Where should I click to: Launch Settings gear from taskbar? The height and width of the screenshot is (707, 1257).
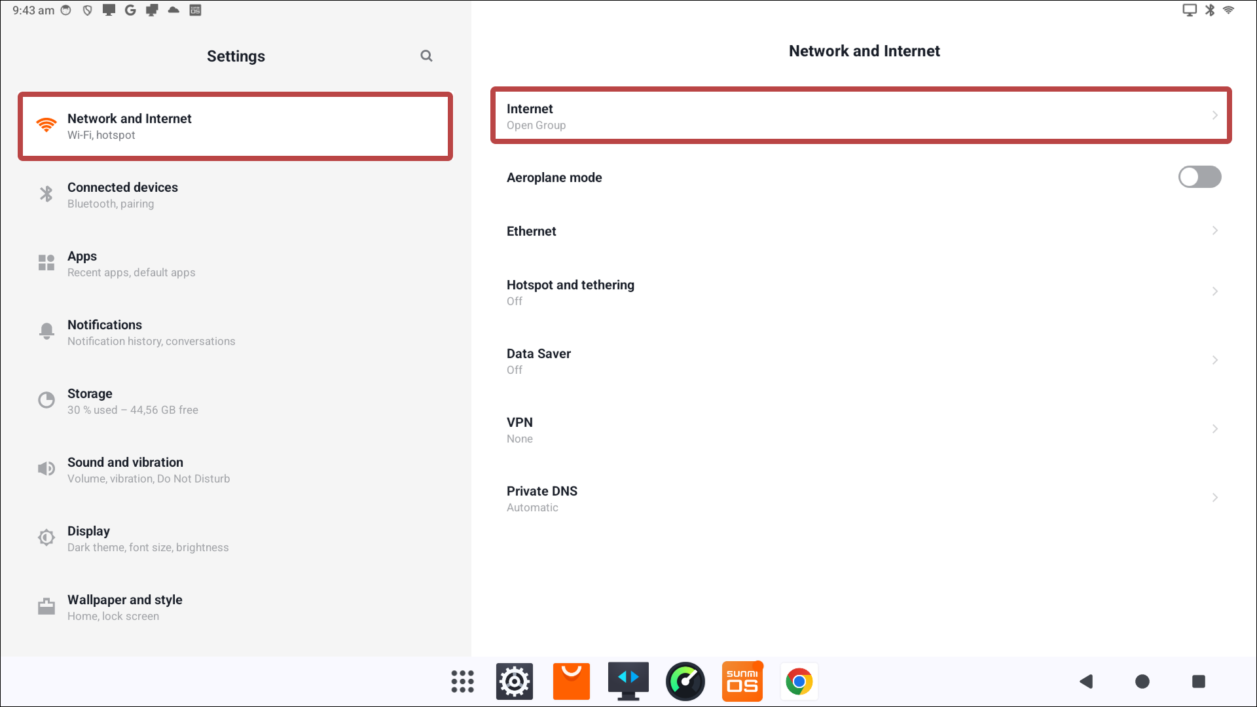point(515,681)
